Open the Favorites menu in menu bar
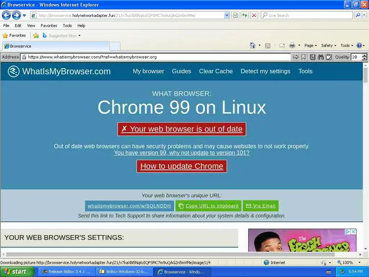Viewport: 369px width, 277px height. [x=49, y=26]
